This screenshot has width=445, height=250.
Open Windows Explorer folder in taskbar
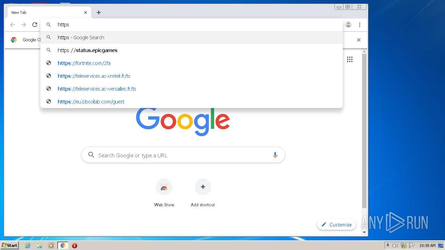(39, 245)
